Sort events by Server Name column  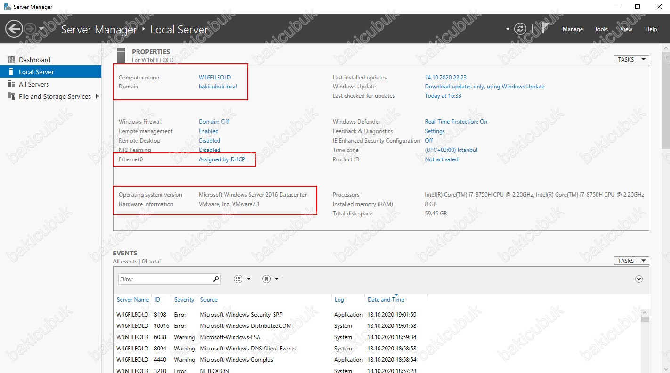point(133,300)
